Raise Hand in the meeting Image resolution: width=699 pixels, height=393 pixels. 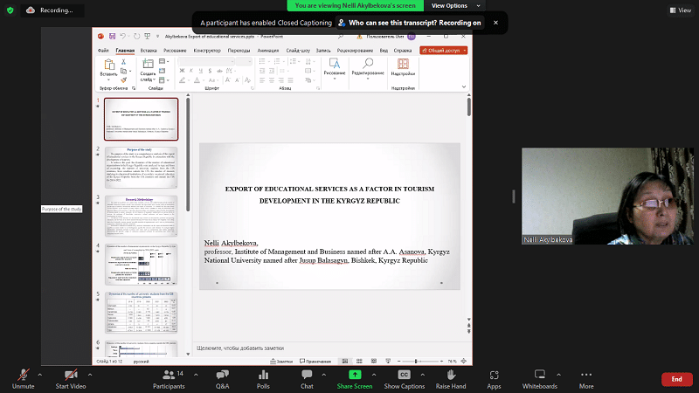coord(451,374)
